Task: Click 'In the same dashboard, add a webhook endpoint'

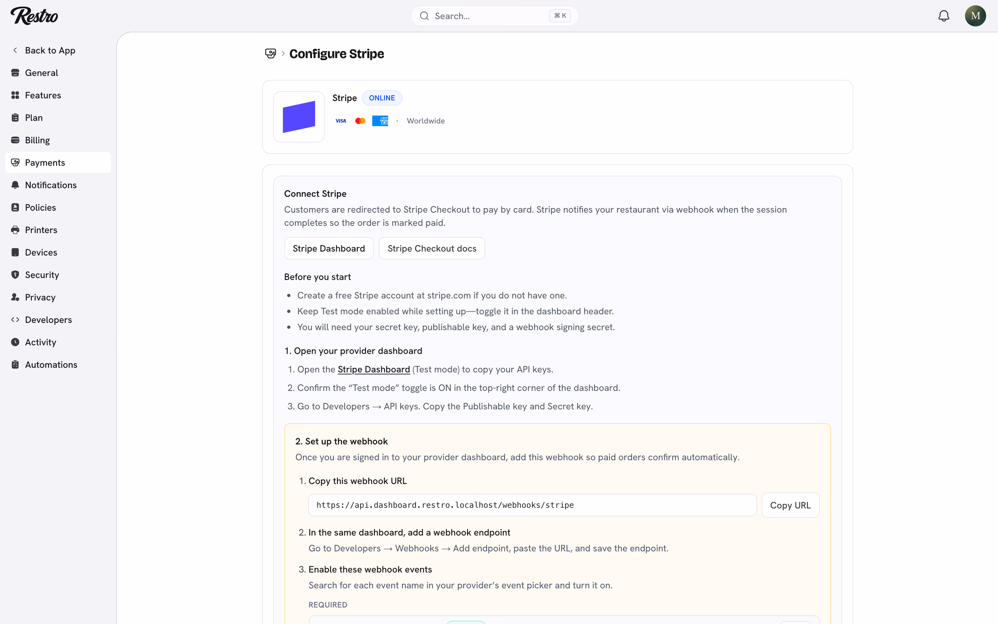Action: [410, 532]
